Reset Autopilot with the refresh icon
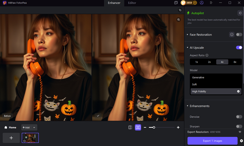Viewport: 244px width, 146px height. coord(240,13)
